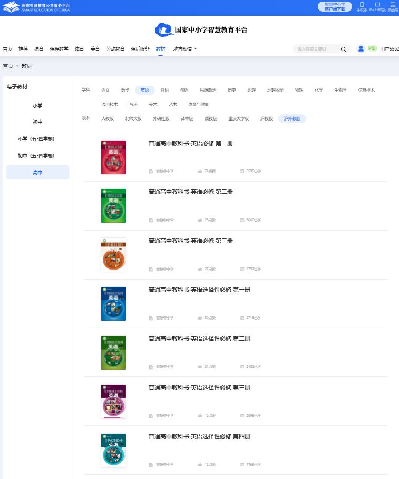Open the 课程教学 menu item
Screen dimensions: 399x479
coord(59,49)
